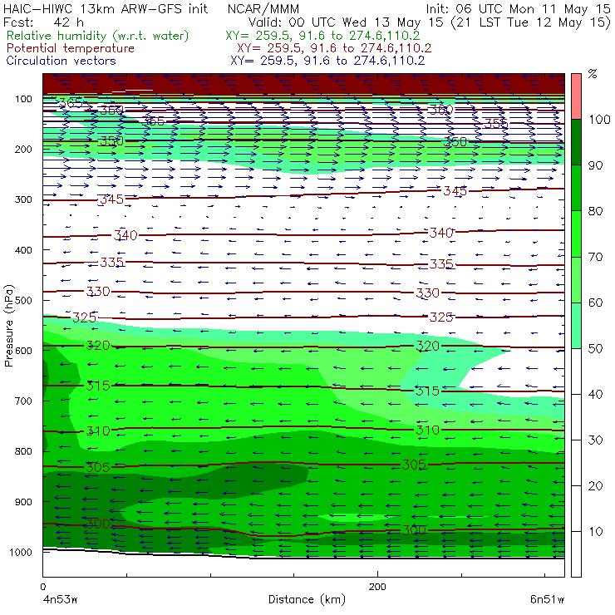
Task: Click the 70–80% bright green color bar segment
Action: coord(576,234)
